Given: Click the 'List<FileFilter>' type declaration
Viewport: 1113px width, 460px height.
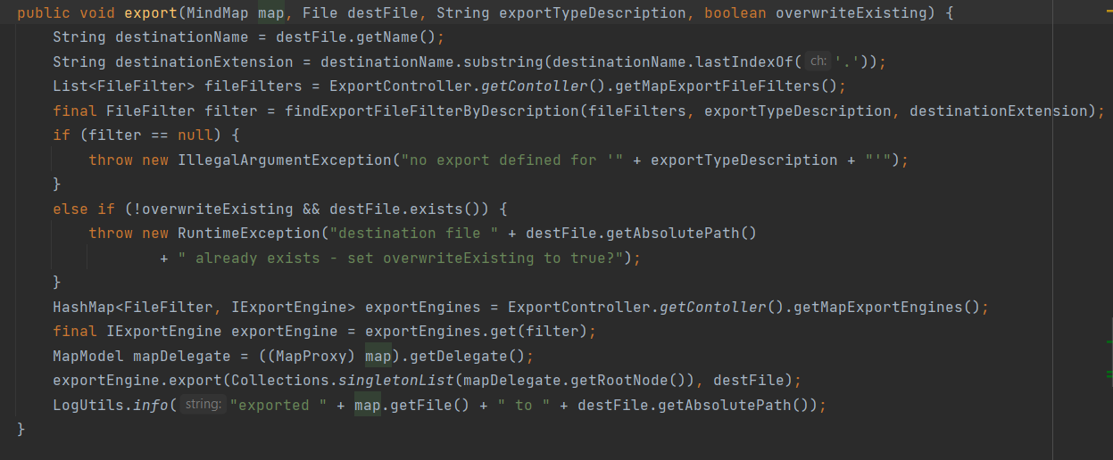Looking at the screenshot, I should coord(124,86).
